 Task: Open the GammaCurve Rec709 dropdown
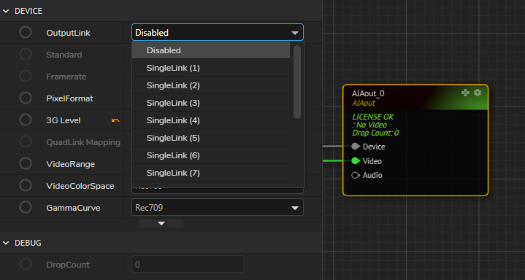click(x=218, y=207)
